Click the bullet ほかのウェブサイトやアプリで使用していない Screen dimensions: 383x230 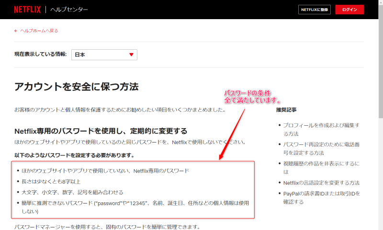105,171
